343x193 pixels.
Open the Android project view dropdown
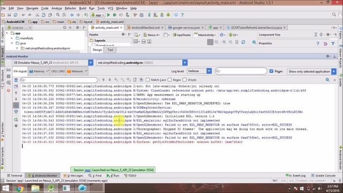tap(19, 27)
